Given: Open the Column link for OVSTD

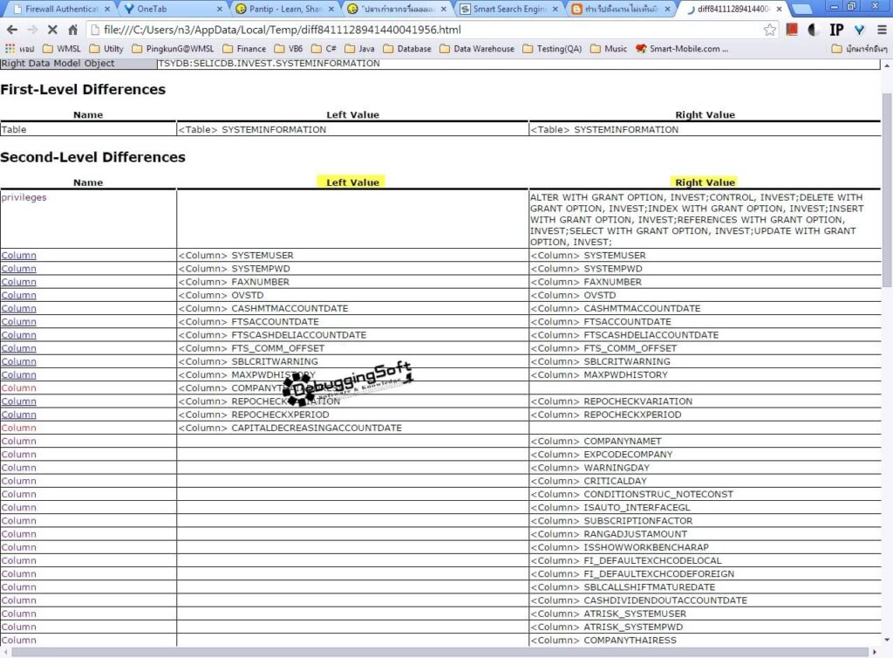Looking at the screenshot, I should click(x=19, y=295).
